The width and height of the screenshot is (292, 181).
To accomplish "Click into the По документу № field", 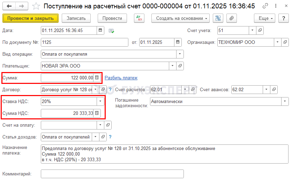I will pos(84,42).
